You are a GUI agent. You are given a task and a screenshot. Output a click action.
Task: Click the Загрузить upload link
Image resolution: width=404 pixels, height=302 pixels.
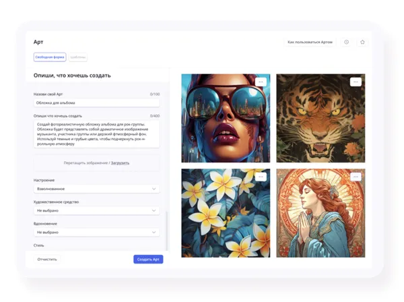click(x=120, y=162)
